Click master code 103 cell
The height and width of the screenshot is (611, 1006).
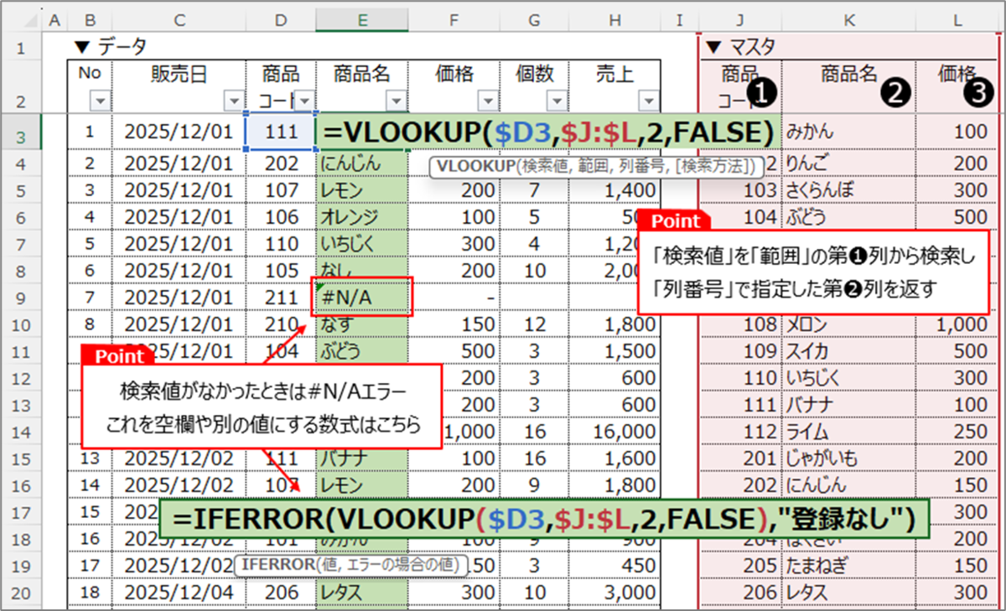740,190
